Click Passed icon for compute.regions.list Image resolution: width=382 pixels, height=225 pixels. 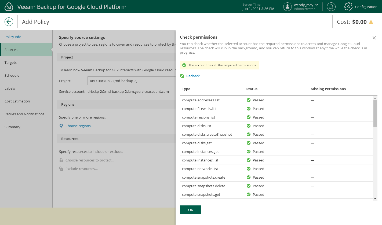pyautogui.click(x=249, y=117)
